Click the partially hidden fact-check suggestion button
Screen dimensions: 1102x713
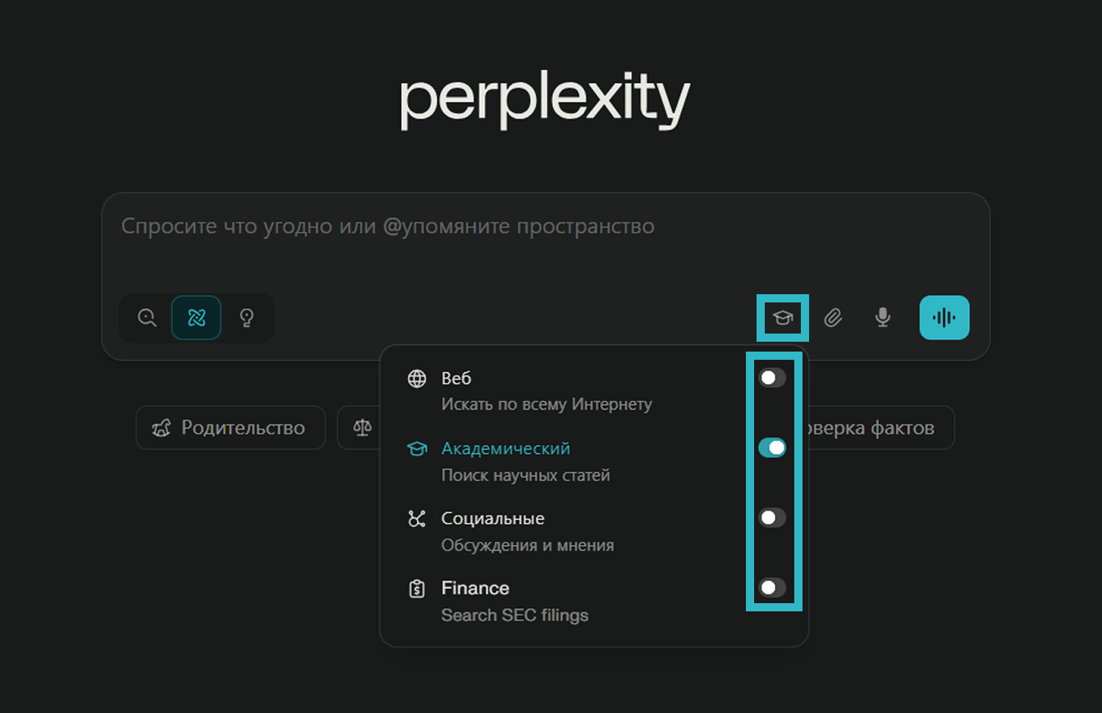tap(880, 428)
